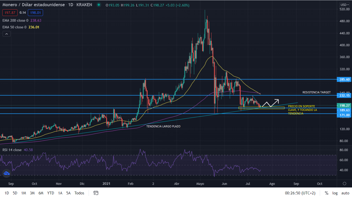
Task: Click the red sell button 197.87
Action: click(10, 12)
